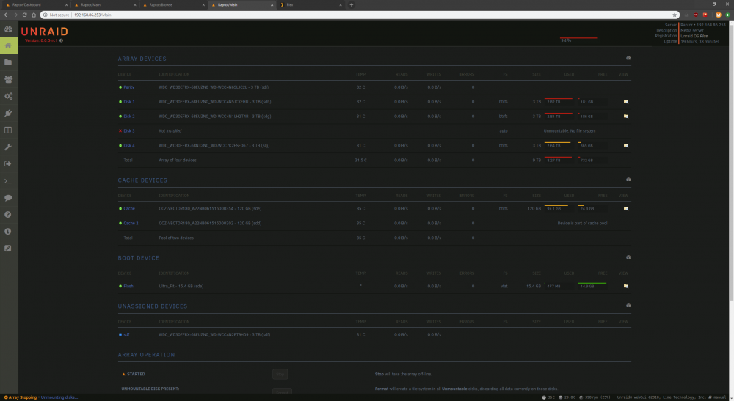The height and width of the screenshot is (401, 734).
Task: Open the Dashboard gauge icon in sidebar
Action: (8, 29)
